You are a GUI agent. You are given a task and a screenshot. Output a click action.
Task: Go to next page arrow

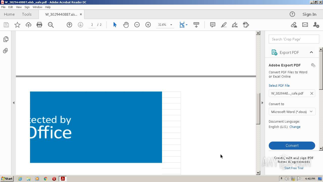[x=80, y=25]
